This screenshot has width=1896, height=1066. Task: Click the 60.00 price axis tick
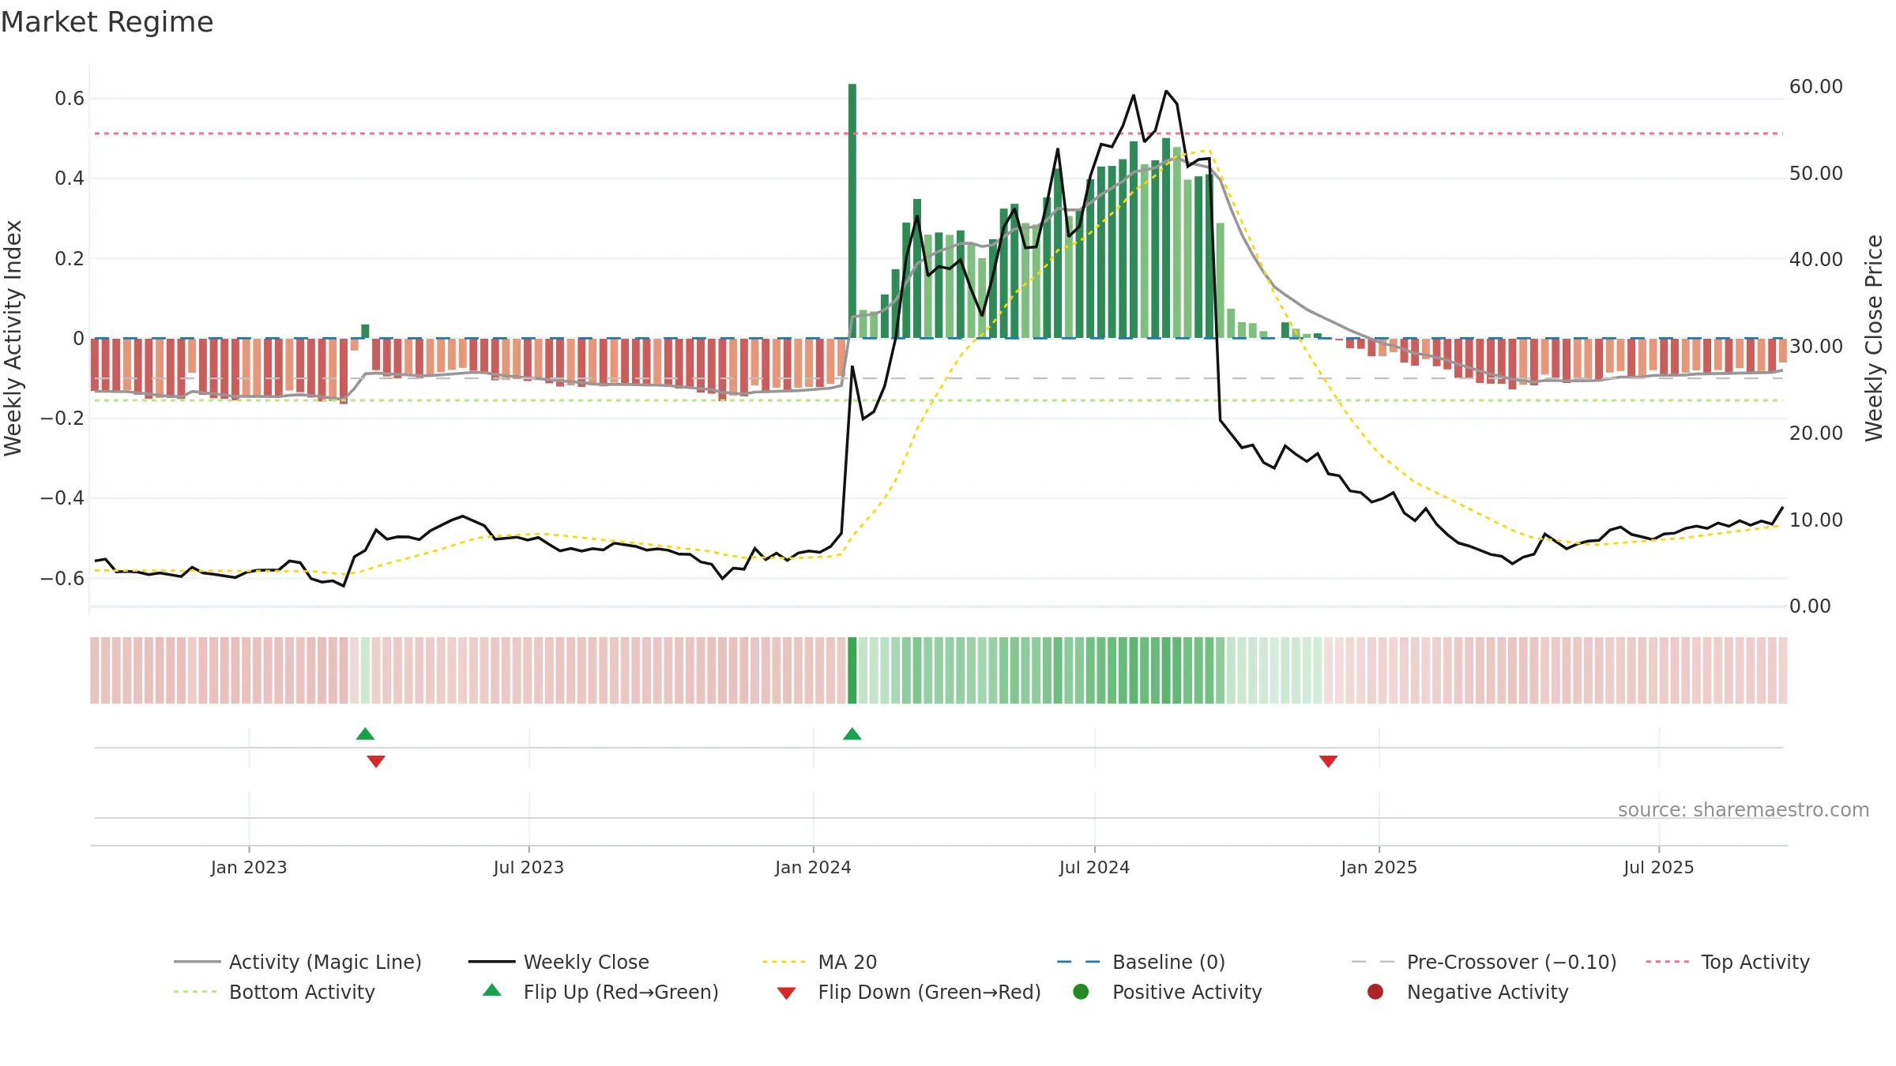pyautogui.click(x=1815, y=87)
